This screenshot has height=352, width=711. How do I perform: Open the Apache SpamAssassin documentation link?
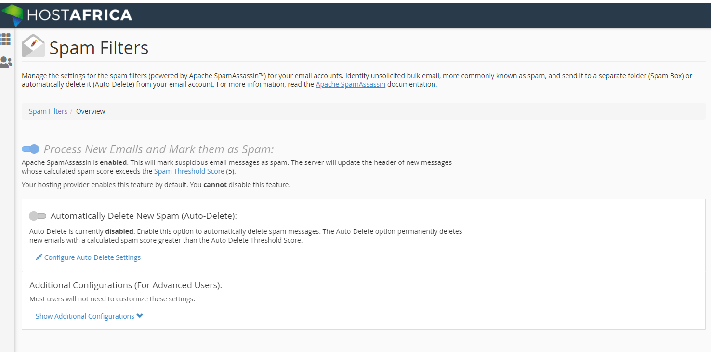click(350, 84)
